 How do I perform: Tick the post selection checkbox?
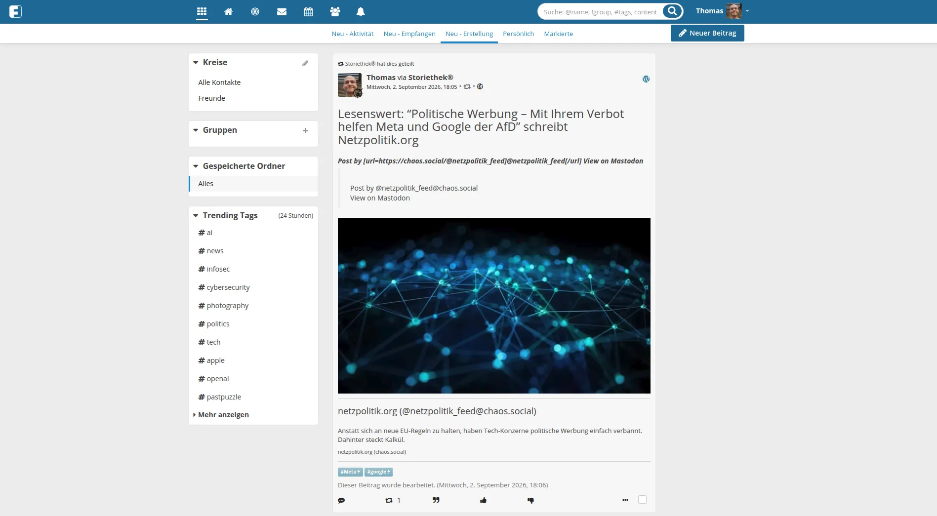point(642,499)
